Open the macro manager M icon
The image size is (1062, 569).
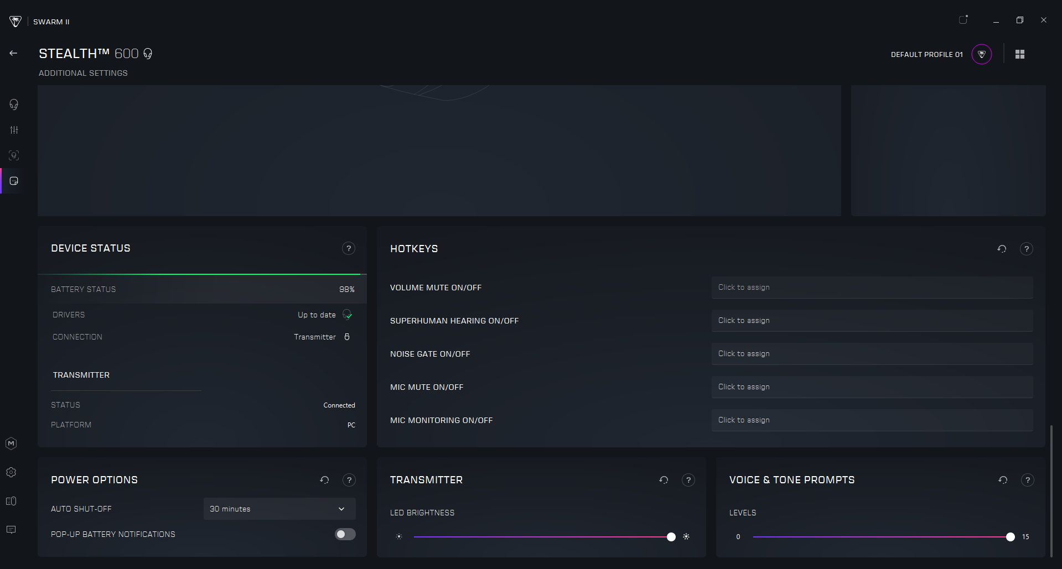pyautogui.click(x=11, y=443)
